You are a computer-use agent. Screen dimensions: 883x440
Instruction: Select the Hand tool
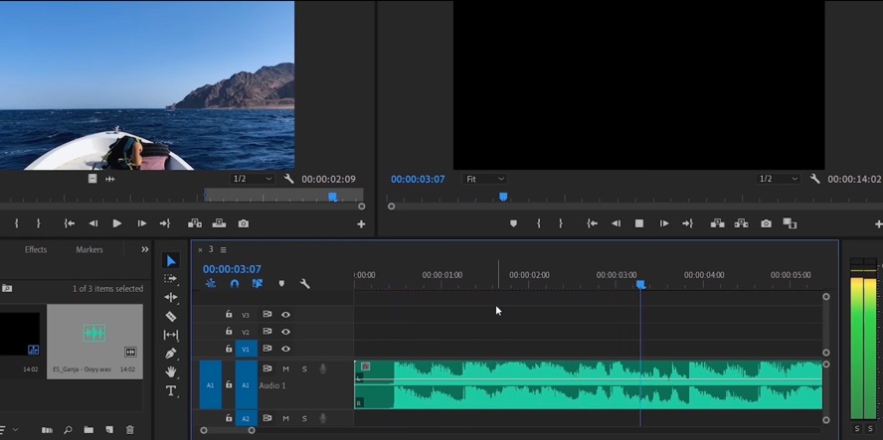[171, 371]
